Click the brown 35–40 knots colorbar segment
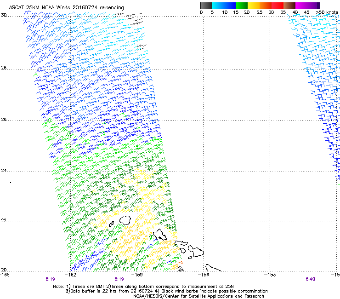Screen dimensions: 340x299 [x=289, y=6]
